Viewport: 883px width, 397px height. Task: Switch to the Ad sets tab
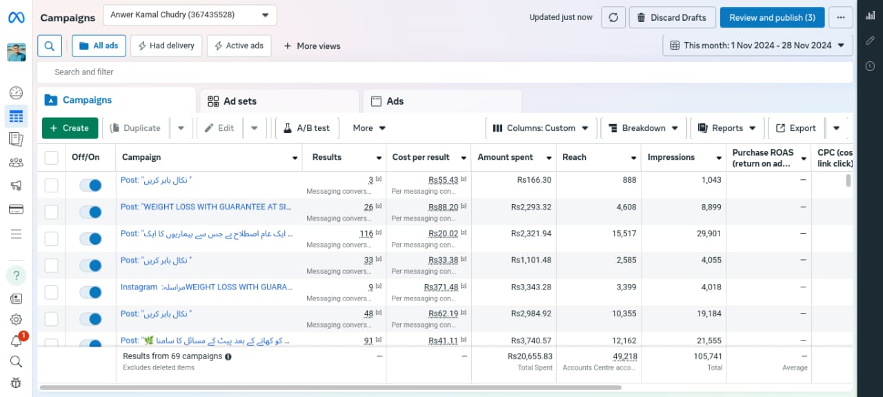click(x=232, y=101)
